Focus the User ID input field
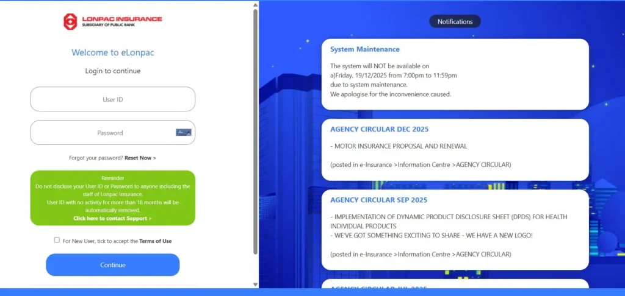This screenshot has height=296, width=625. point(113,99)
